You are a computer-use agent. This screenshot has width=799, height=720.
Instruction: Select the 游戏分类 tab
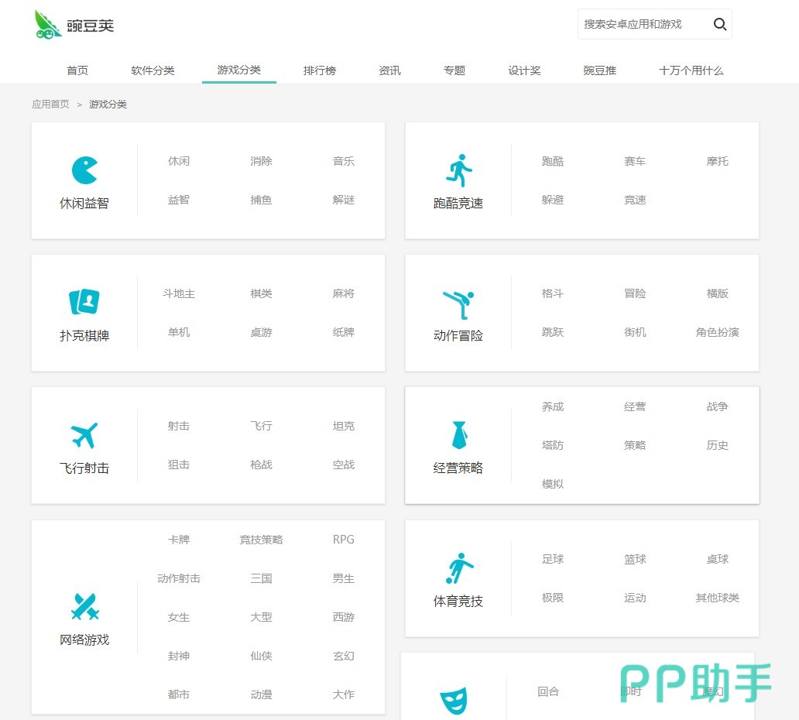pyautogui.click(x=239, y=70)
